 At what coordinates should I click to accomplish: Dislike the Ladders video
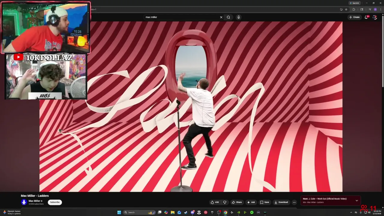pos(225,202)
